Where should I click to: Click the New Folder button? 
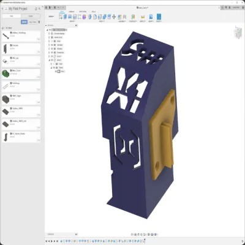(x=32, y=22)
